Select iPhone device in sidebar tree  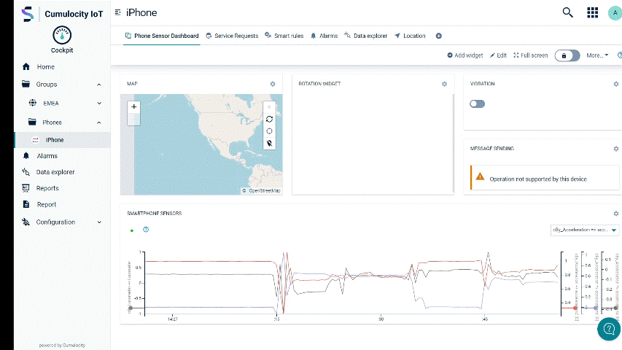click(x=62, y=140)
